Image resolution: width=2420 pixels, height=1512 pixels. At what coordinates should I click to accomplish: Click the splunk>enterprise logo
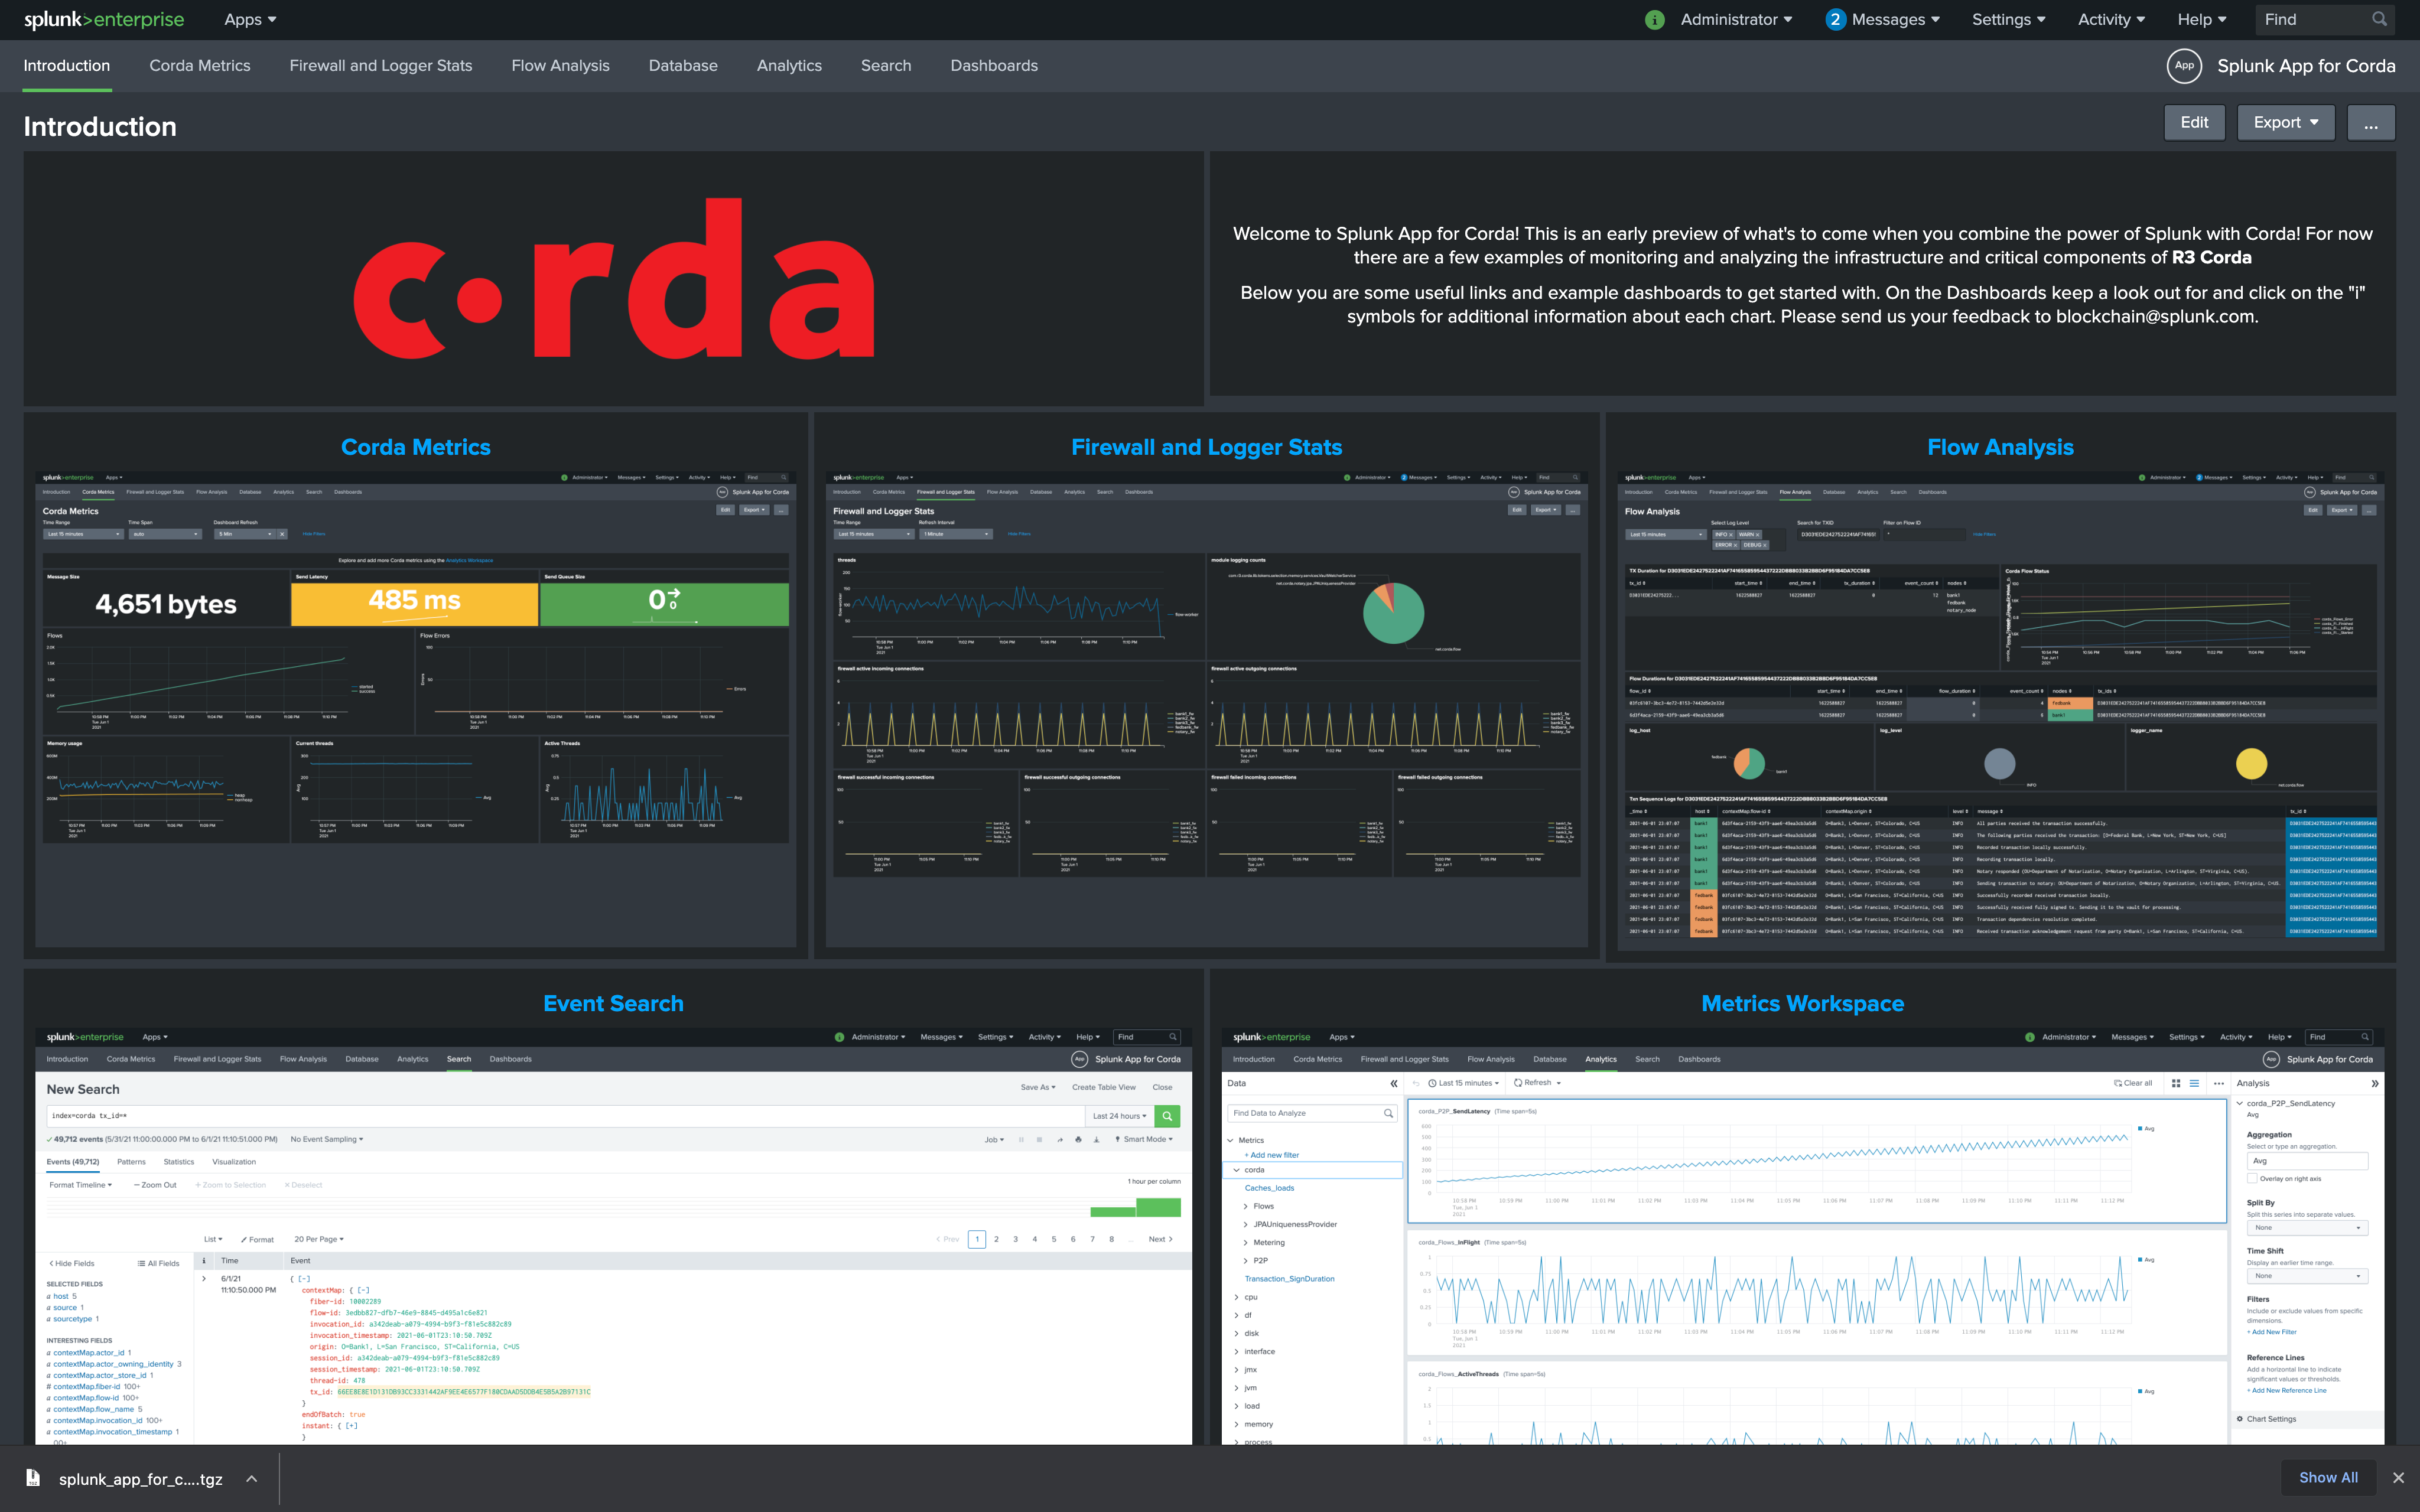(104, 20)
